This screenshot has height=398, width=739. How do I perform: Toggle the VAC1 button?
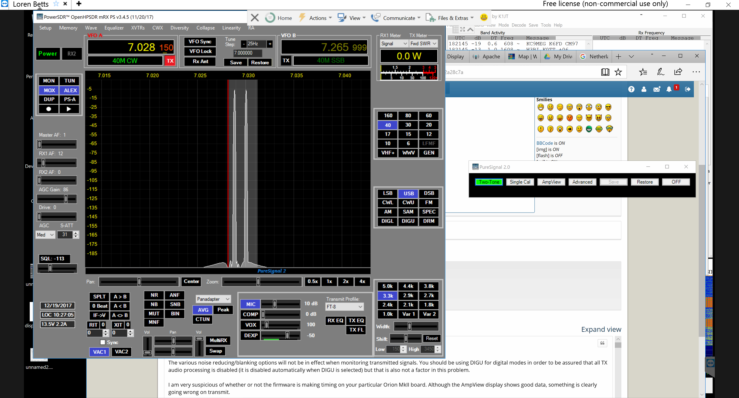100,352
